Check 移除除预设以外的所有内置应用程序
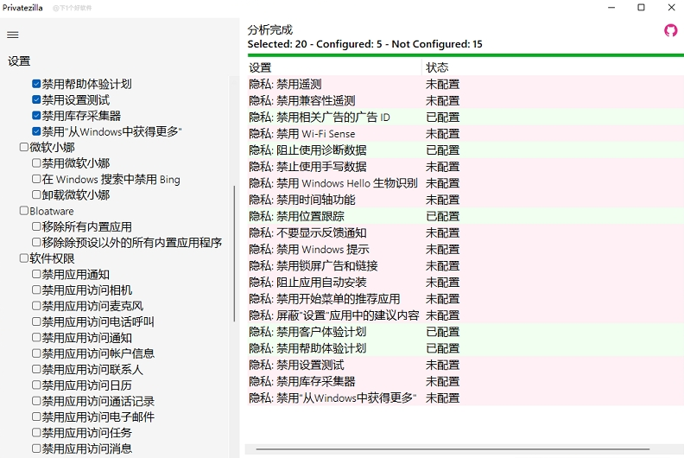 tap(36, 242)
